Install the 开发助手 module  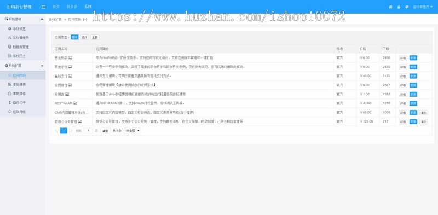tap(413, 58)
